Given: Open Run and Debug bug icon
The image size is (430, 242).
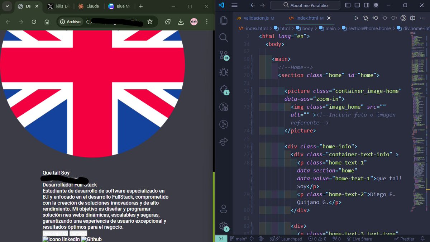Looking at the screenshot, I should [x=224, y=72].
